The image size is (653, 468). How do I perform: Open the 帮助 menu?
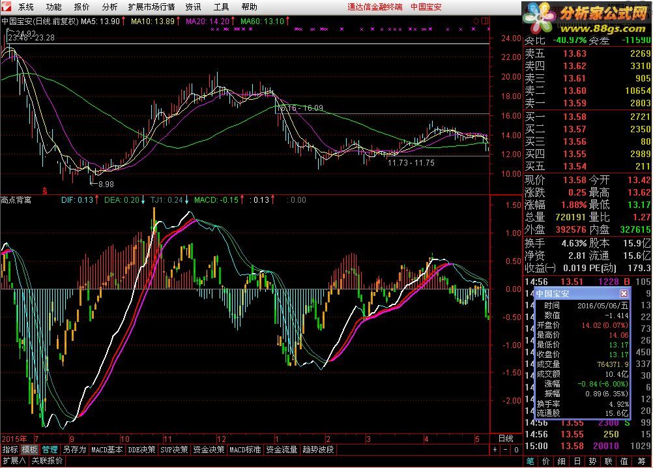point(249,7)
